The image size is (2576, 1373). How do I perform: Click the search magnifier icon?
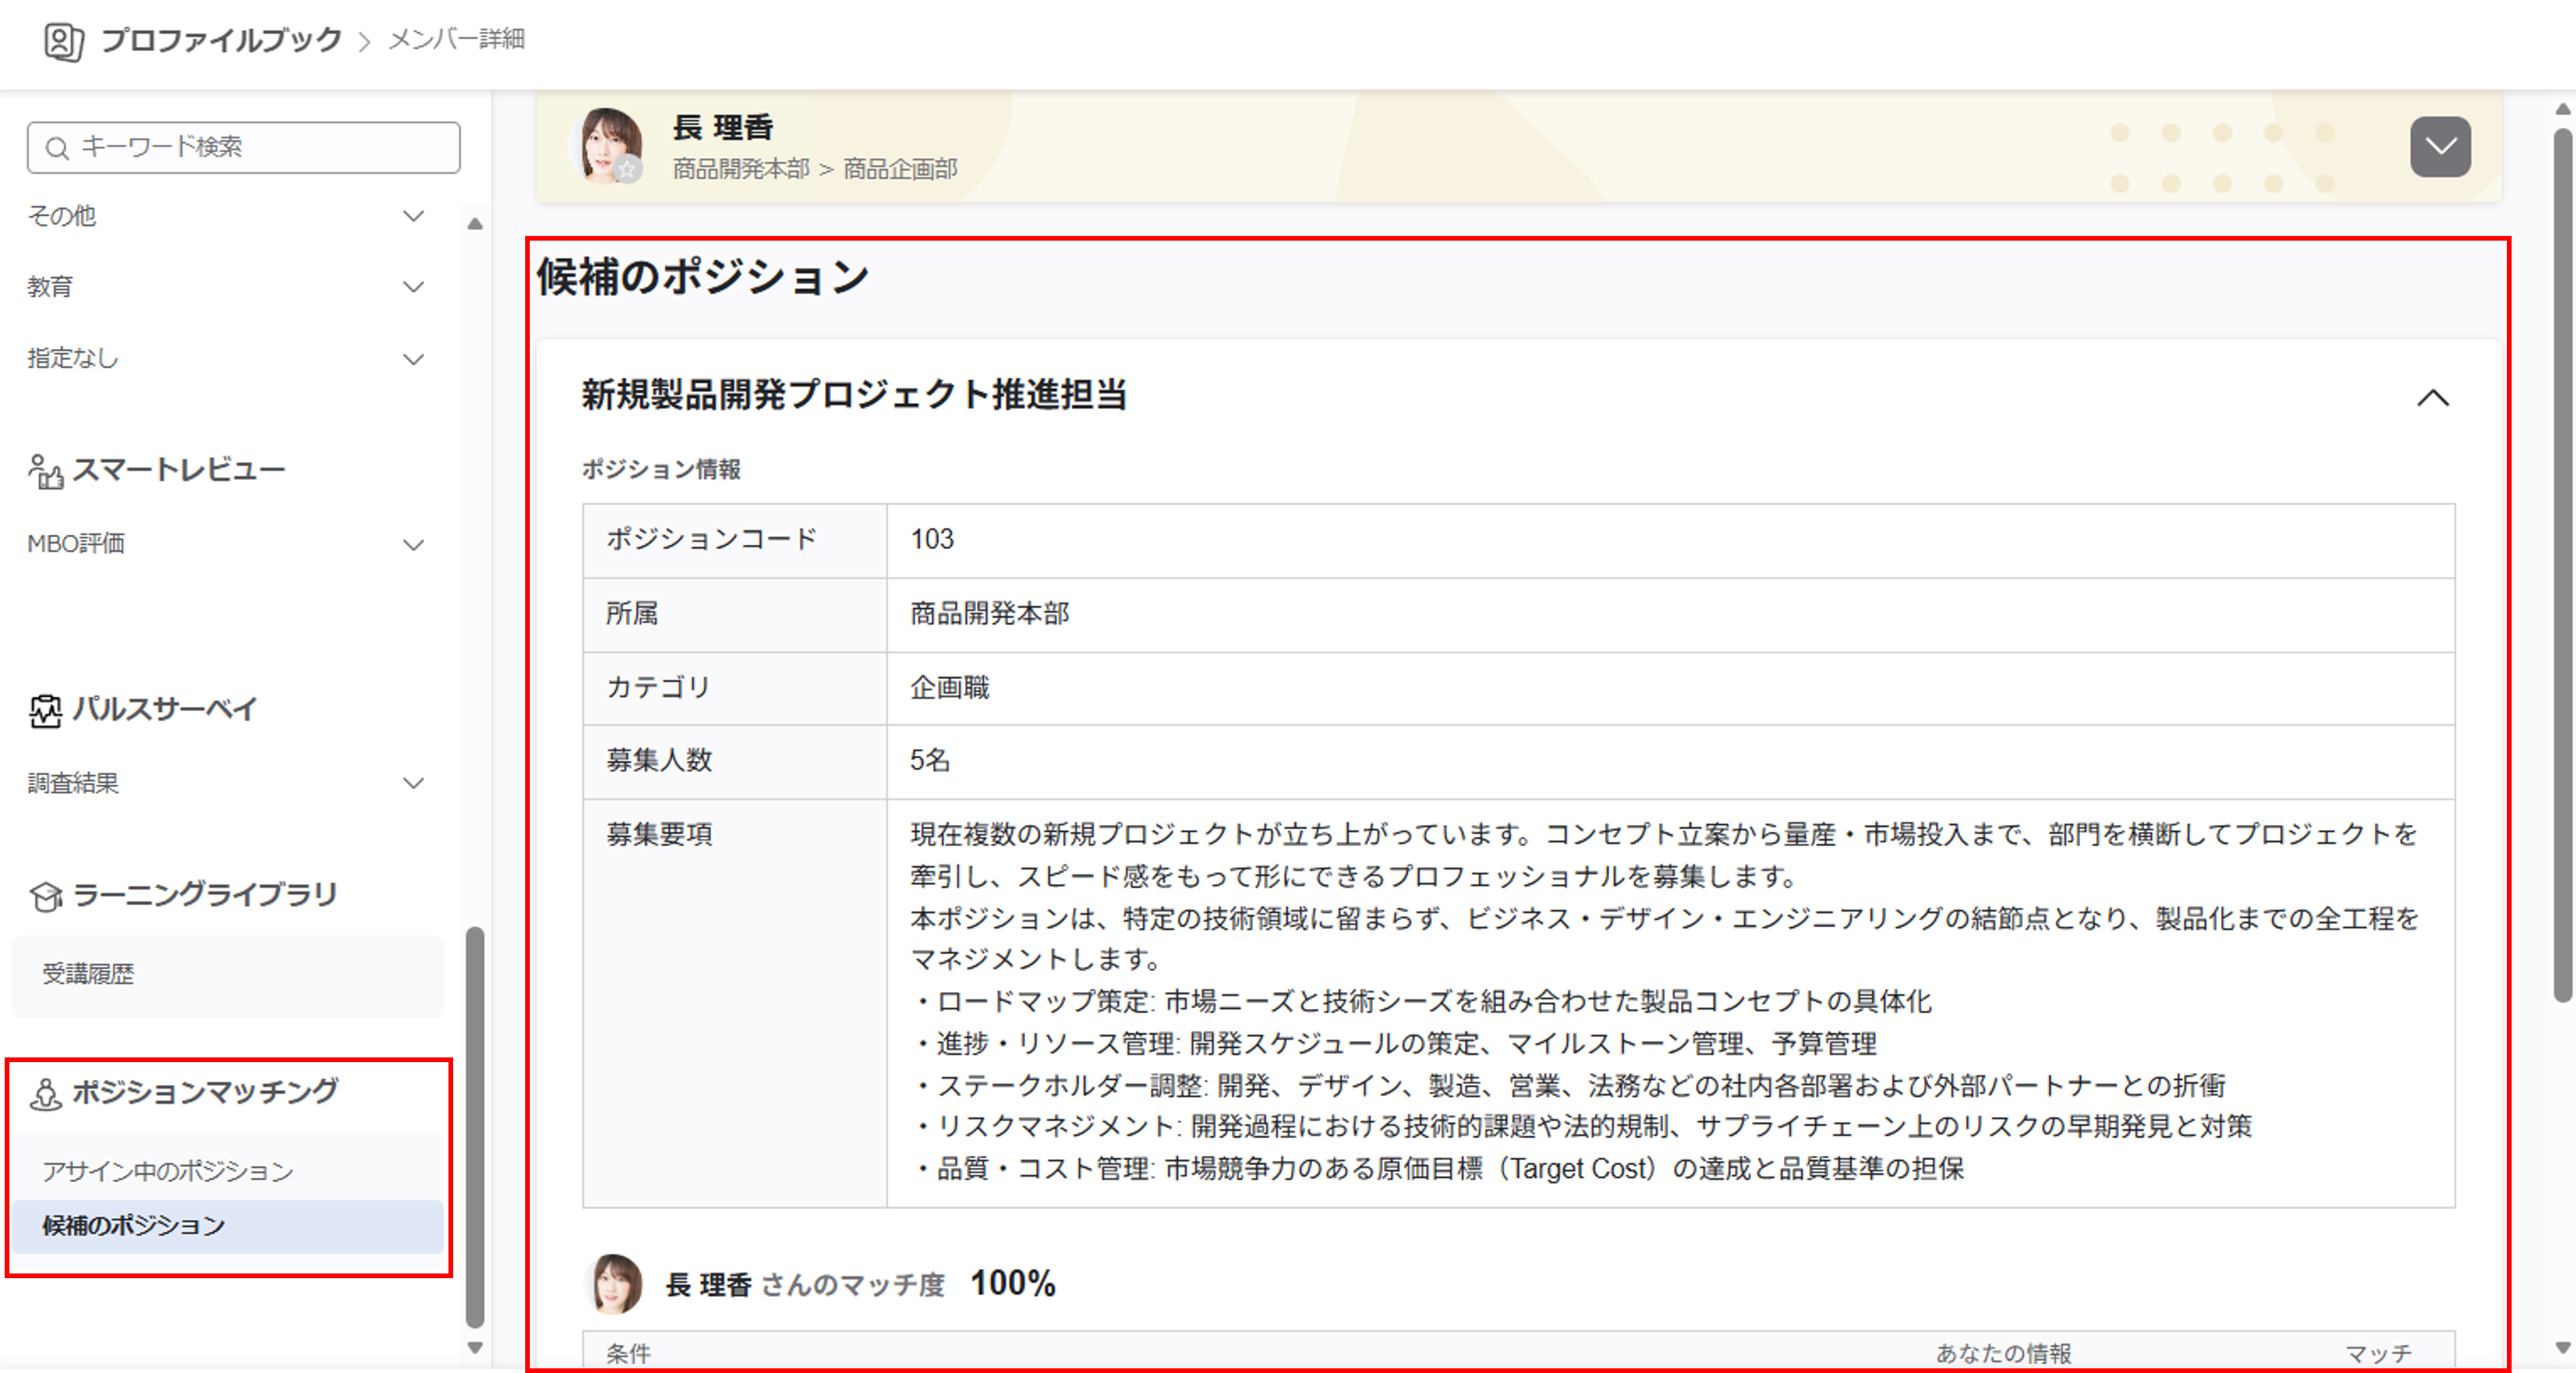57,148
